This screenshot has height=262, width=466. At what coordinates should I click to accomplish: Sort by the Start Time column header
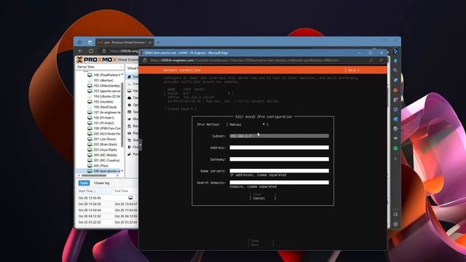(94, 191)
